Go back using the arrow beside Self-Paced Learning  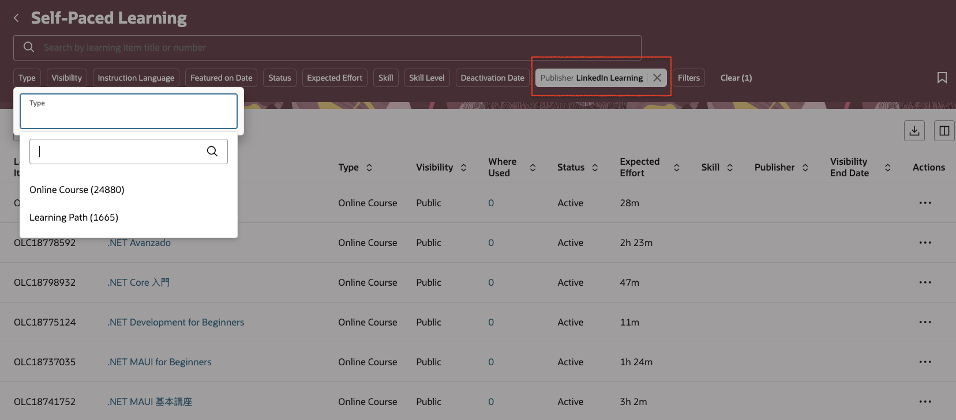16,18
